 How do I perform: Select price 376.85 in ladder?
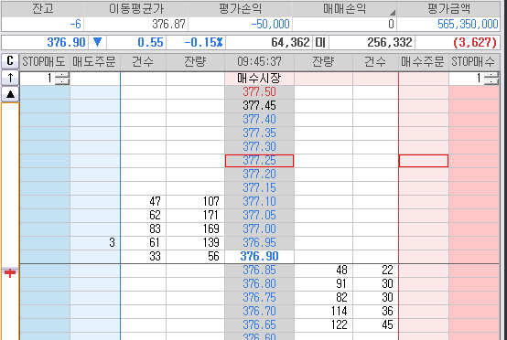[259, 271]
